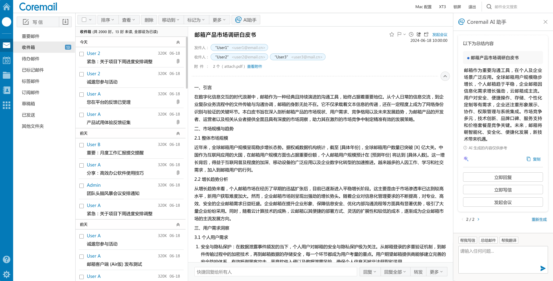Select checkbox for User B 月度工作汇报 email

click(82, 145)
